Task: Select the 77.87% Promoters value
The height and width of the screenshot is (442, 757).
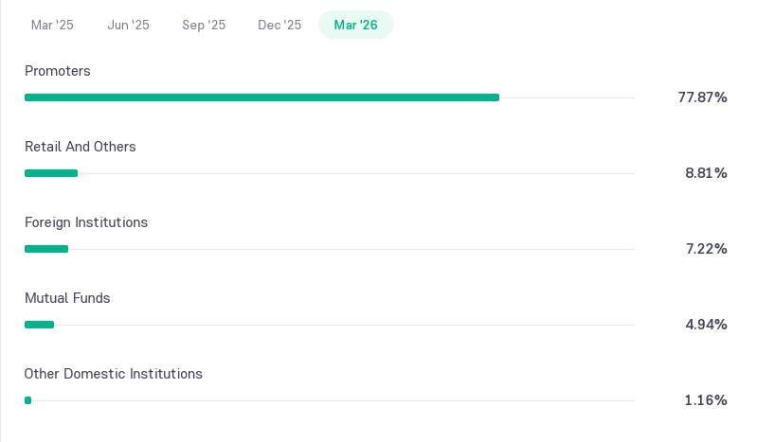Action: coord(702,97)
